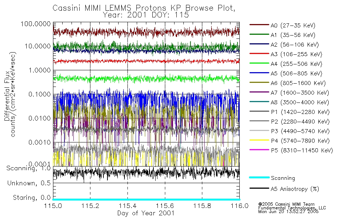Viewport: 352px width, 222px height.
Task: Click the Day of Year 2001 axis title
Action: (146, 213)
